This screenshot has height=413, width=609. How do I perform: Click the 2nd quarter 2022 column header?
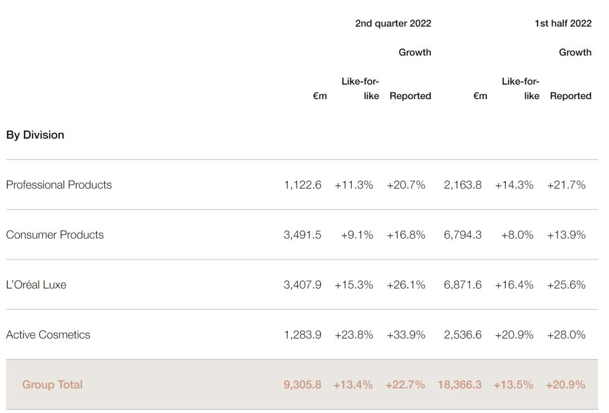click(x=393, y=24)
